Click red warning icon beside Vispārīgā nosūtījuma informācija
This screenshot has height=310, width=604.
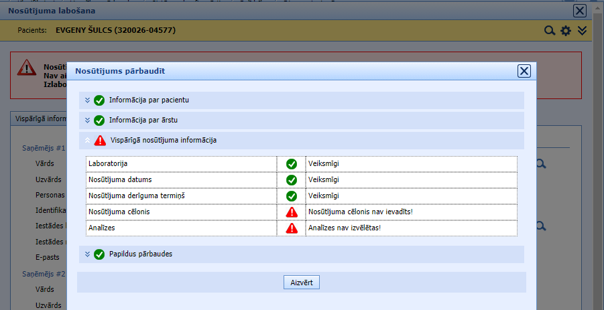[100, 141]
